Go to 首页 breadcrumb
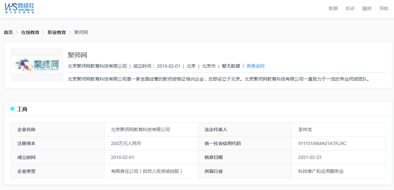 (8, 32)
